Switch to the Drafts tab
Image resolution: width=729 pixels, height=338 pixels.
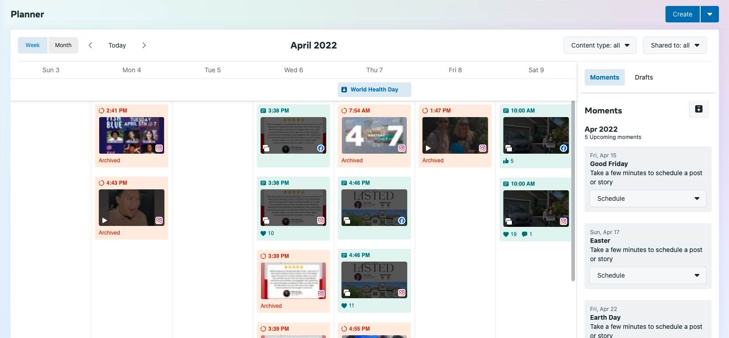coord(644,77)
